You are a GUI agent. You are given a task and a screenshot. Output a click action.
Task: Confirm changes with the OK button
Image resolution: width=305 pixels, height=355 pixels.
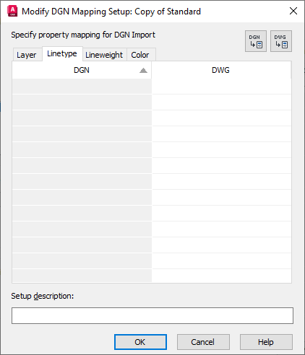140,342
